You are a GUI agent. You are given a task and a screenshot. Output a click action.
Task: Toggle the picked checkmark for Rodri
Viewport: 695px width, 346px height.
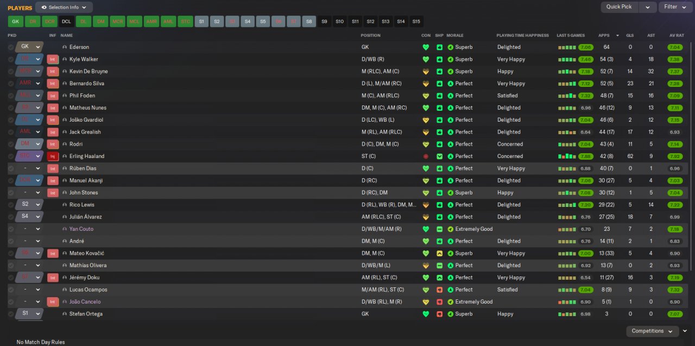(11, 144)
